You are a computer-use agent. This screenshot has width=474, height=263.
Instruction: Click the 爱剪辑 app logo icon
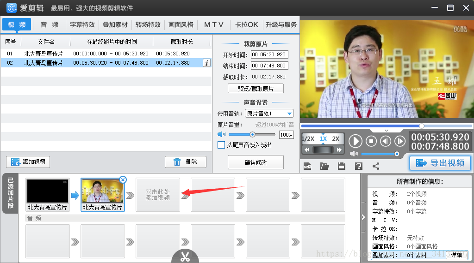click(11, 8)
